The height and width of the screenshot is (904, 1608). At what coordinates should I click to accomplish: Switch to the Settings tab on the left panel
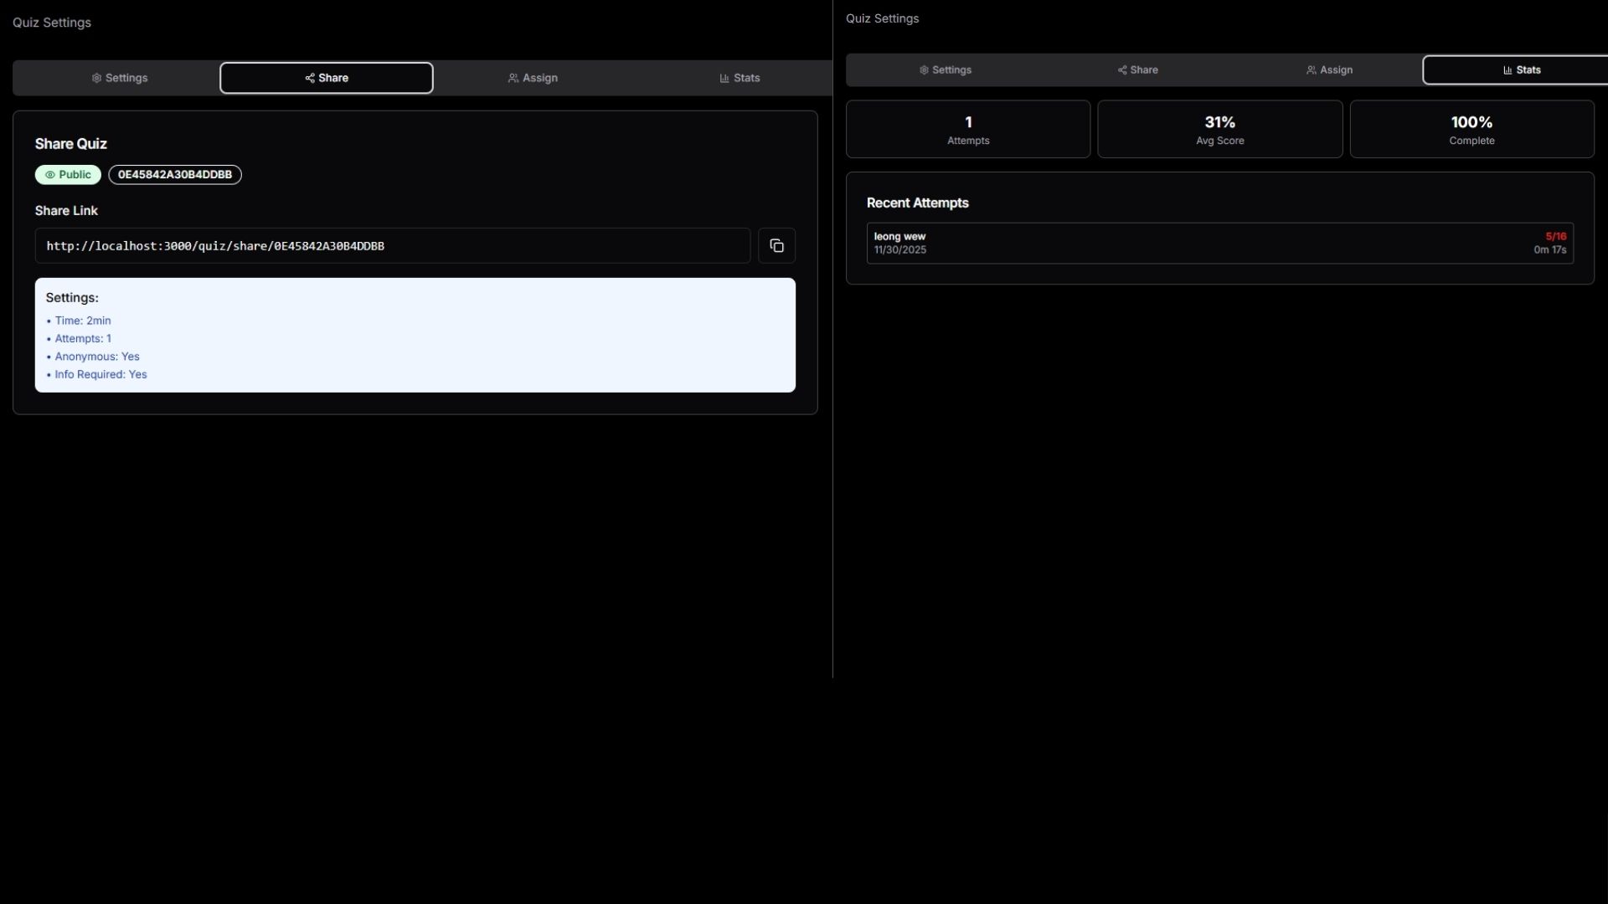point(119,78)
